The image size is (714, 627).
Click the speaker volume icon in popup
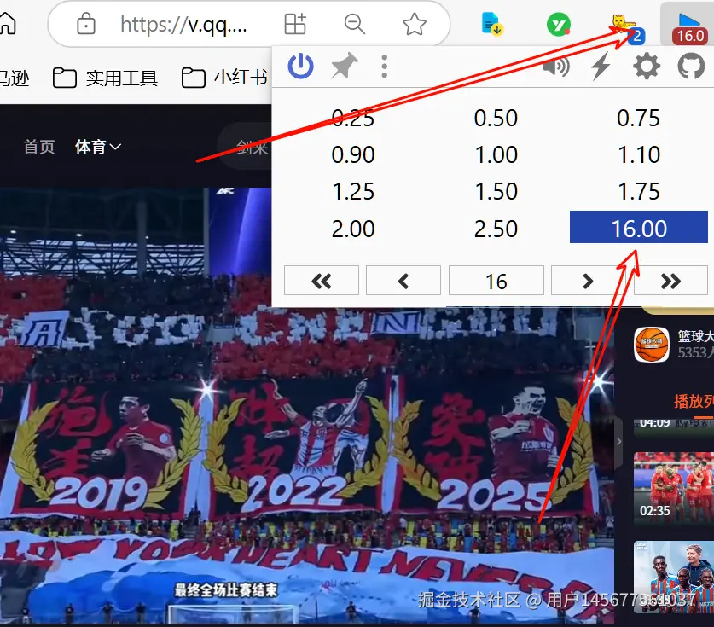[x=556, y=67]
